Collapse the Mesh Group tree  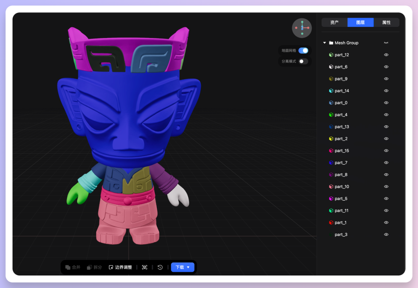click(324, 43)
